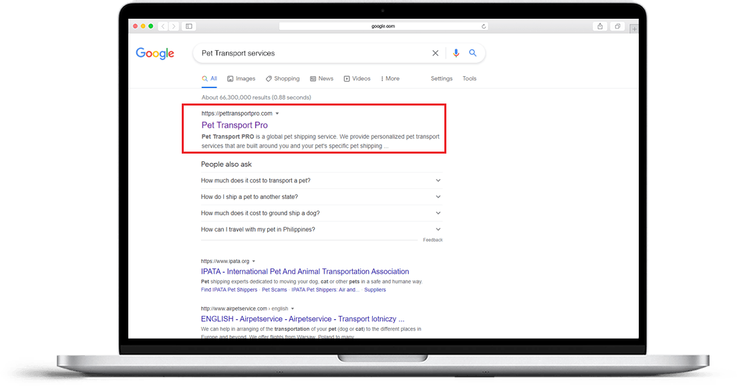The width and height of the screenshot is (737, 386).
Task: Switch to the Images tab
Action: click(x=241, y=79)
